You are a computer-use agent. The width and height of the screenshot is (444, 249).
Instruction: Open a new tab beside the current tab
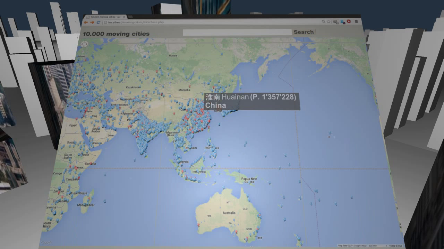(x=131, y=17)
